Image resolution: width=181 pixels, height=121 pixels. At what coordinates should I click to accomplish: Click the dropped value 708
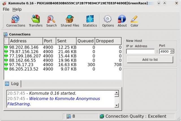coord(118,65)
